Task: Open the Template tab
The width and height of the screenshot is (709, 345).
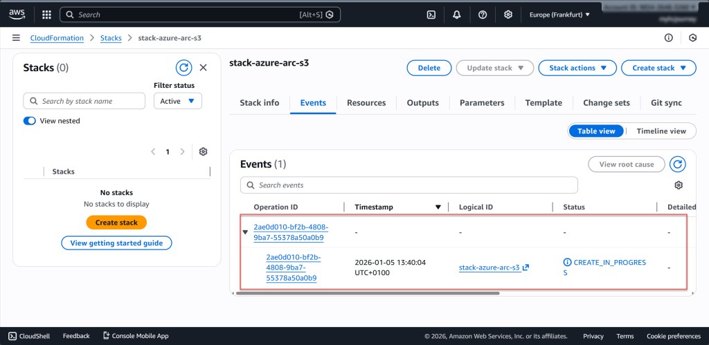Action: [x=544, y=103]
